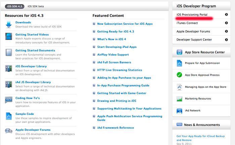Open the Sample Code link

point(25,114)
